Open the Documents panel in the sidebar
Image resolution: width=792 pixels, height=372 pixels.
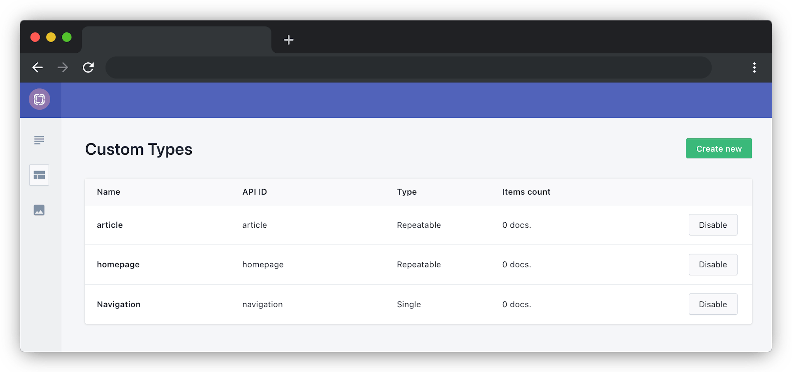click(39, 140)
